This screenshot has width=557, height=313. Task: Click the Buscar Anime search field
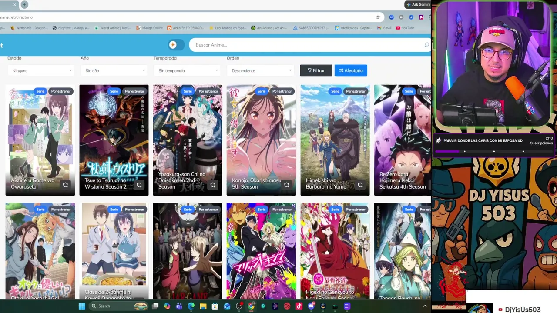(309, 45)
